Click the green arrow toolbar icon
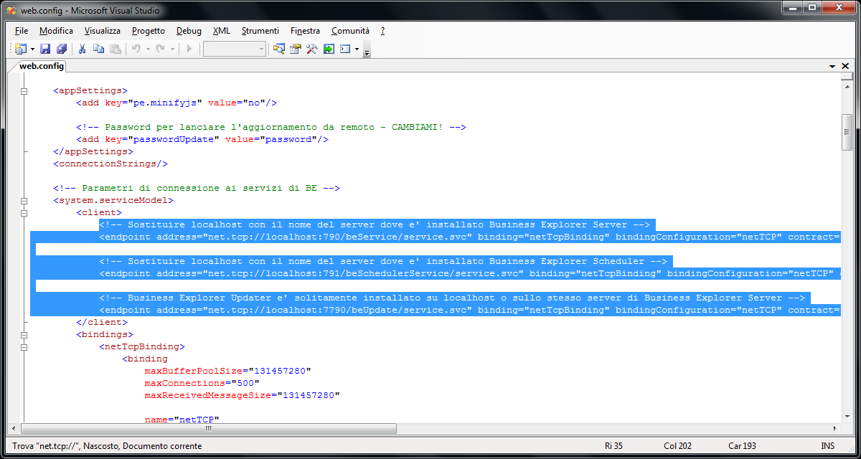Screen dimensions: 861x459 (x=329, y=49)
